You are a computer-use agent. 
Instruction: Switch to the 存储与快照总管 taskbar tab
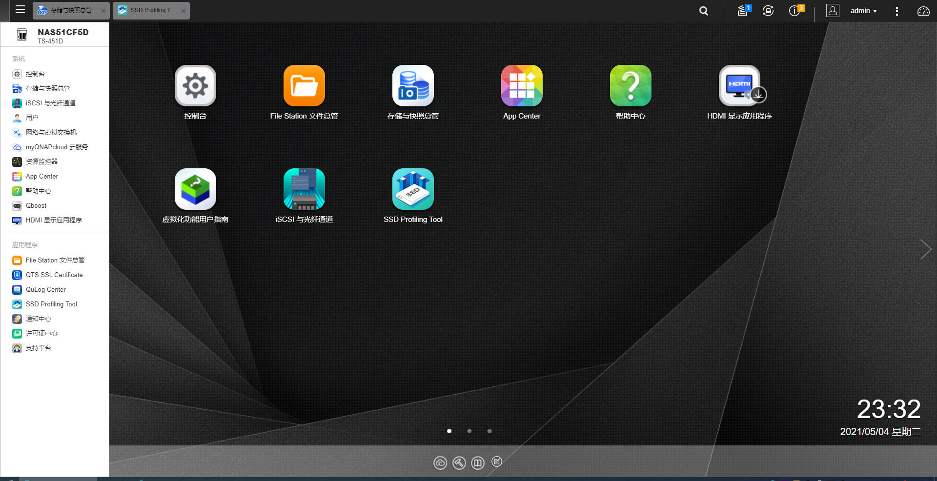[71, 10]
